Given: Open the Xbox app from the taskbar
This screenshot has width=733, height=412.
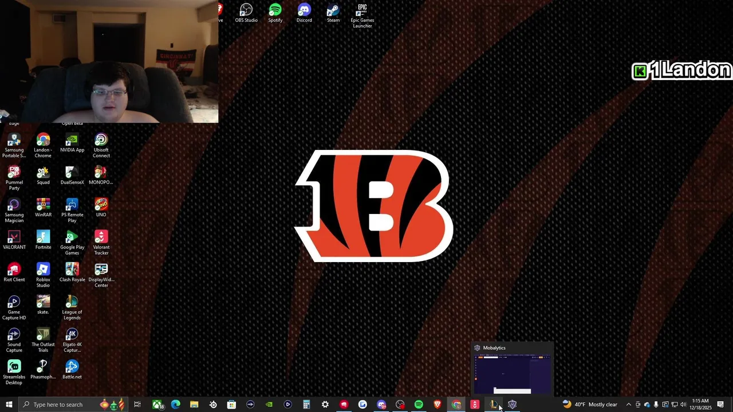Looking at the screenshot, I should pyautogui.click(x=159, y=405).
